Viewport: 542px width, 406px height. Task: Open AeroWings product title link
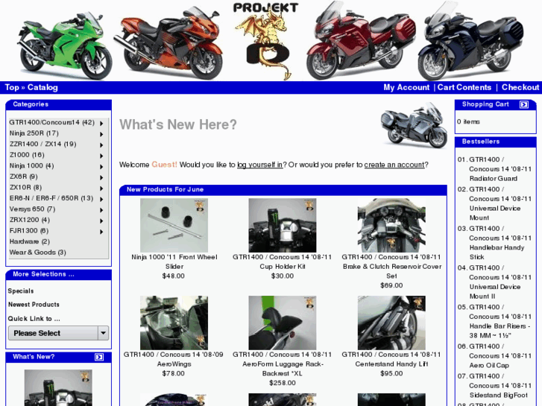174,359
